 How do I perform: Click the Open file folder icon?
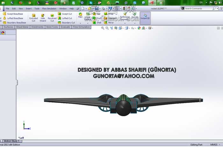pyautogui.click(x=90, y=9)
